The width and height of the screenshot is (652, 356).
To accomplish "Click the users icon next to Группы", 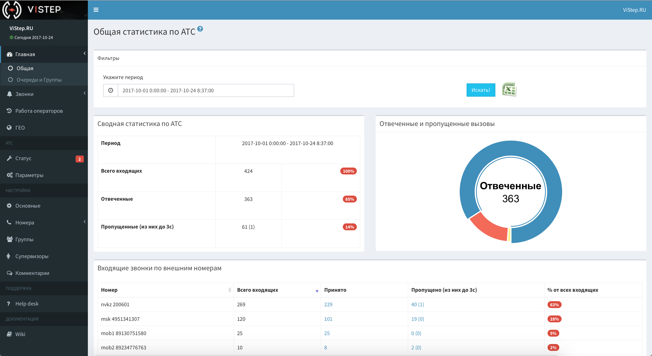I will coord(10,239).
